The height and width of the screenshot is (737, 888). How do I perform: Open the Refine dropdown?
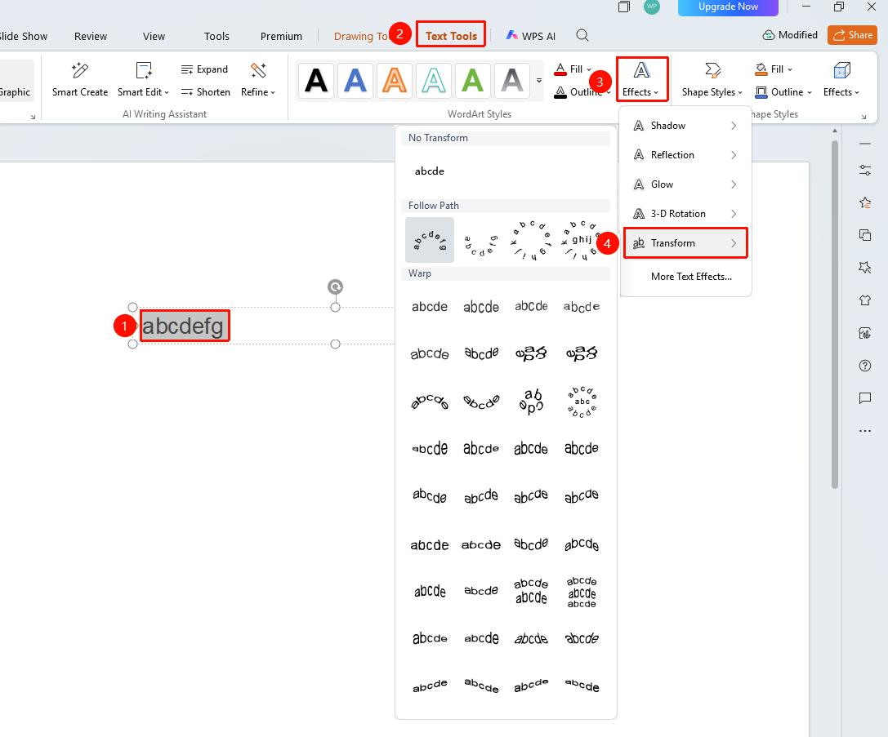257,80
